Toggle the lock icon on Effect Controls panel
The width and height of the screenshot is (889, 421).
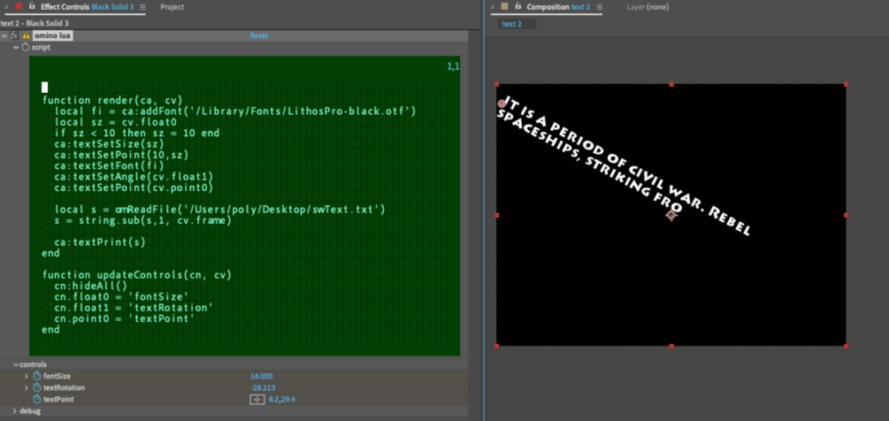[x=33, y=6]
